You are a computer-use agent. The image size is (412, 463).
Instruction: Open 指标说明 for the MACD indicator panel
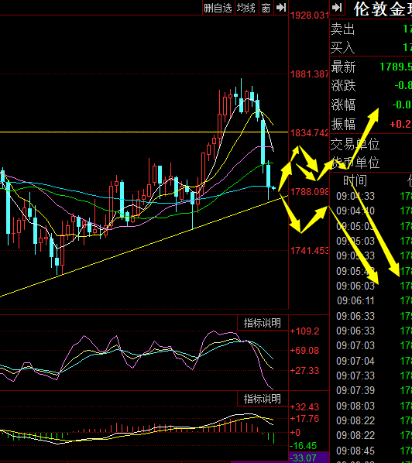click(x=263, y=399)
